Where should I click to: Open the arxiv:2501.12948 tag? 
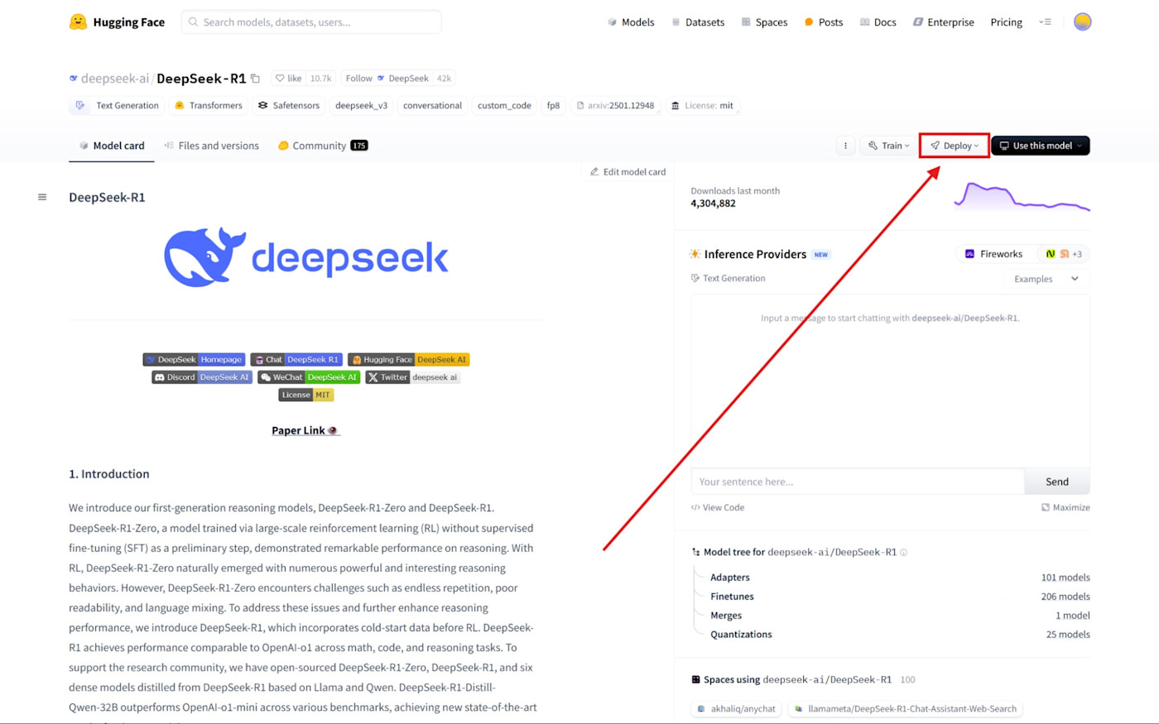pos(615,106)
